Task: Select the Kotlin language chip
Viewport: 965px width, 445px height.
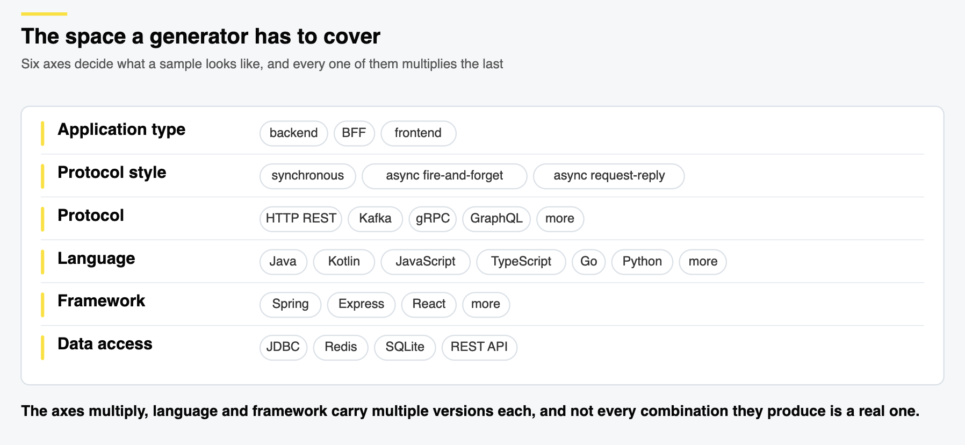Action: (344, 262)
